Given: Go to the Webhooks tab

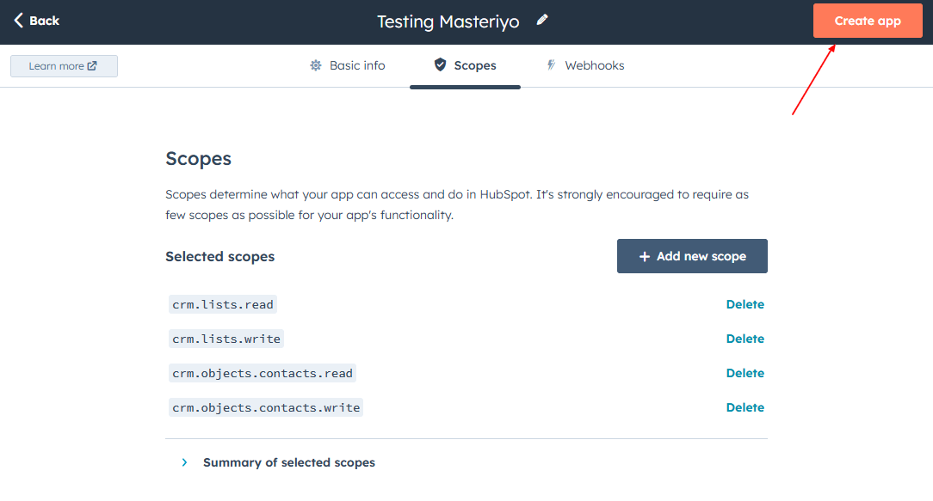Looking at the screenshot, I should pyautogui.click(x=585, y=65).
